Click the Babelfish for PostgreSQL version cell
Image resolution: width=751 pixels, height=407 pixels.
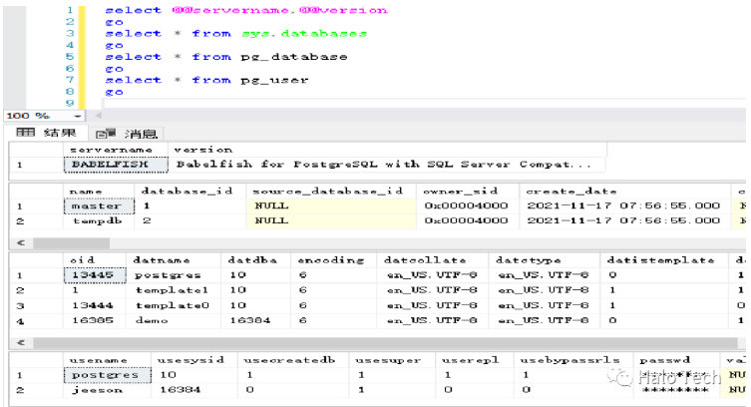387,165
